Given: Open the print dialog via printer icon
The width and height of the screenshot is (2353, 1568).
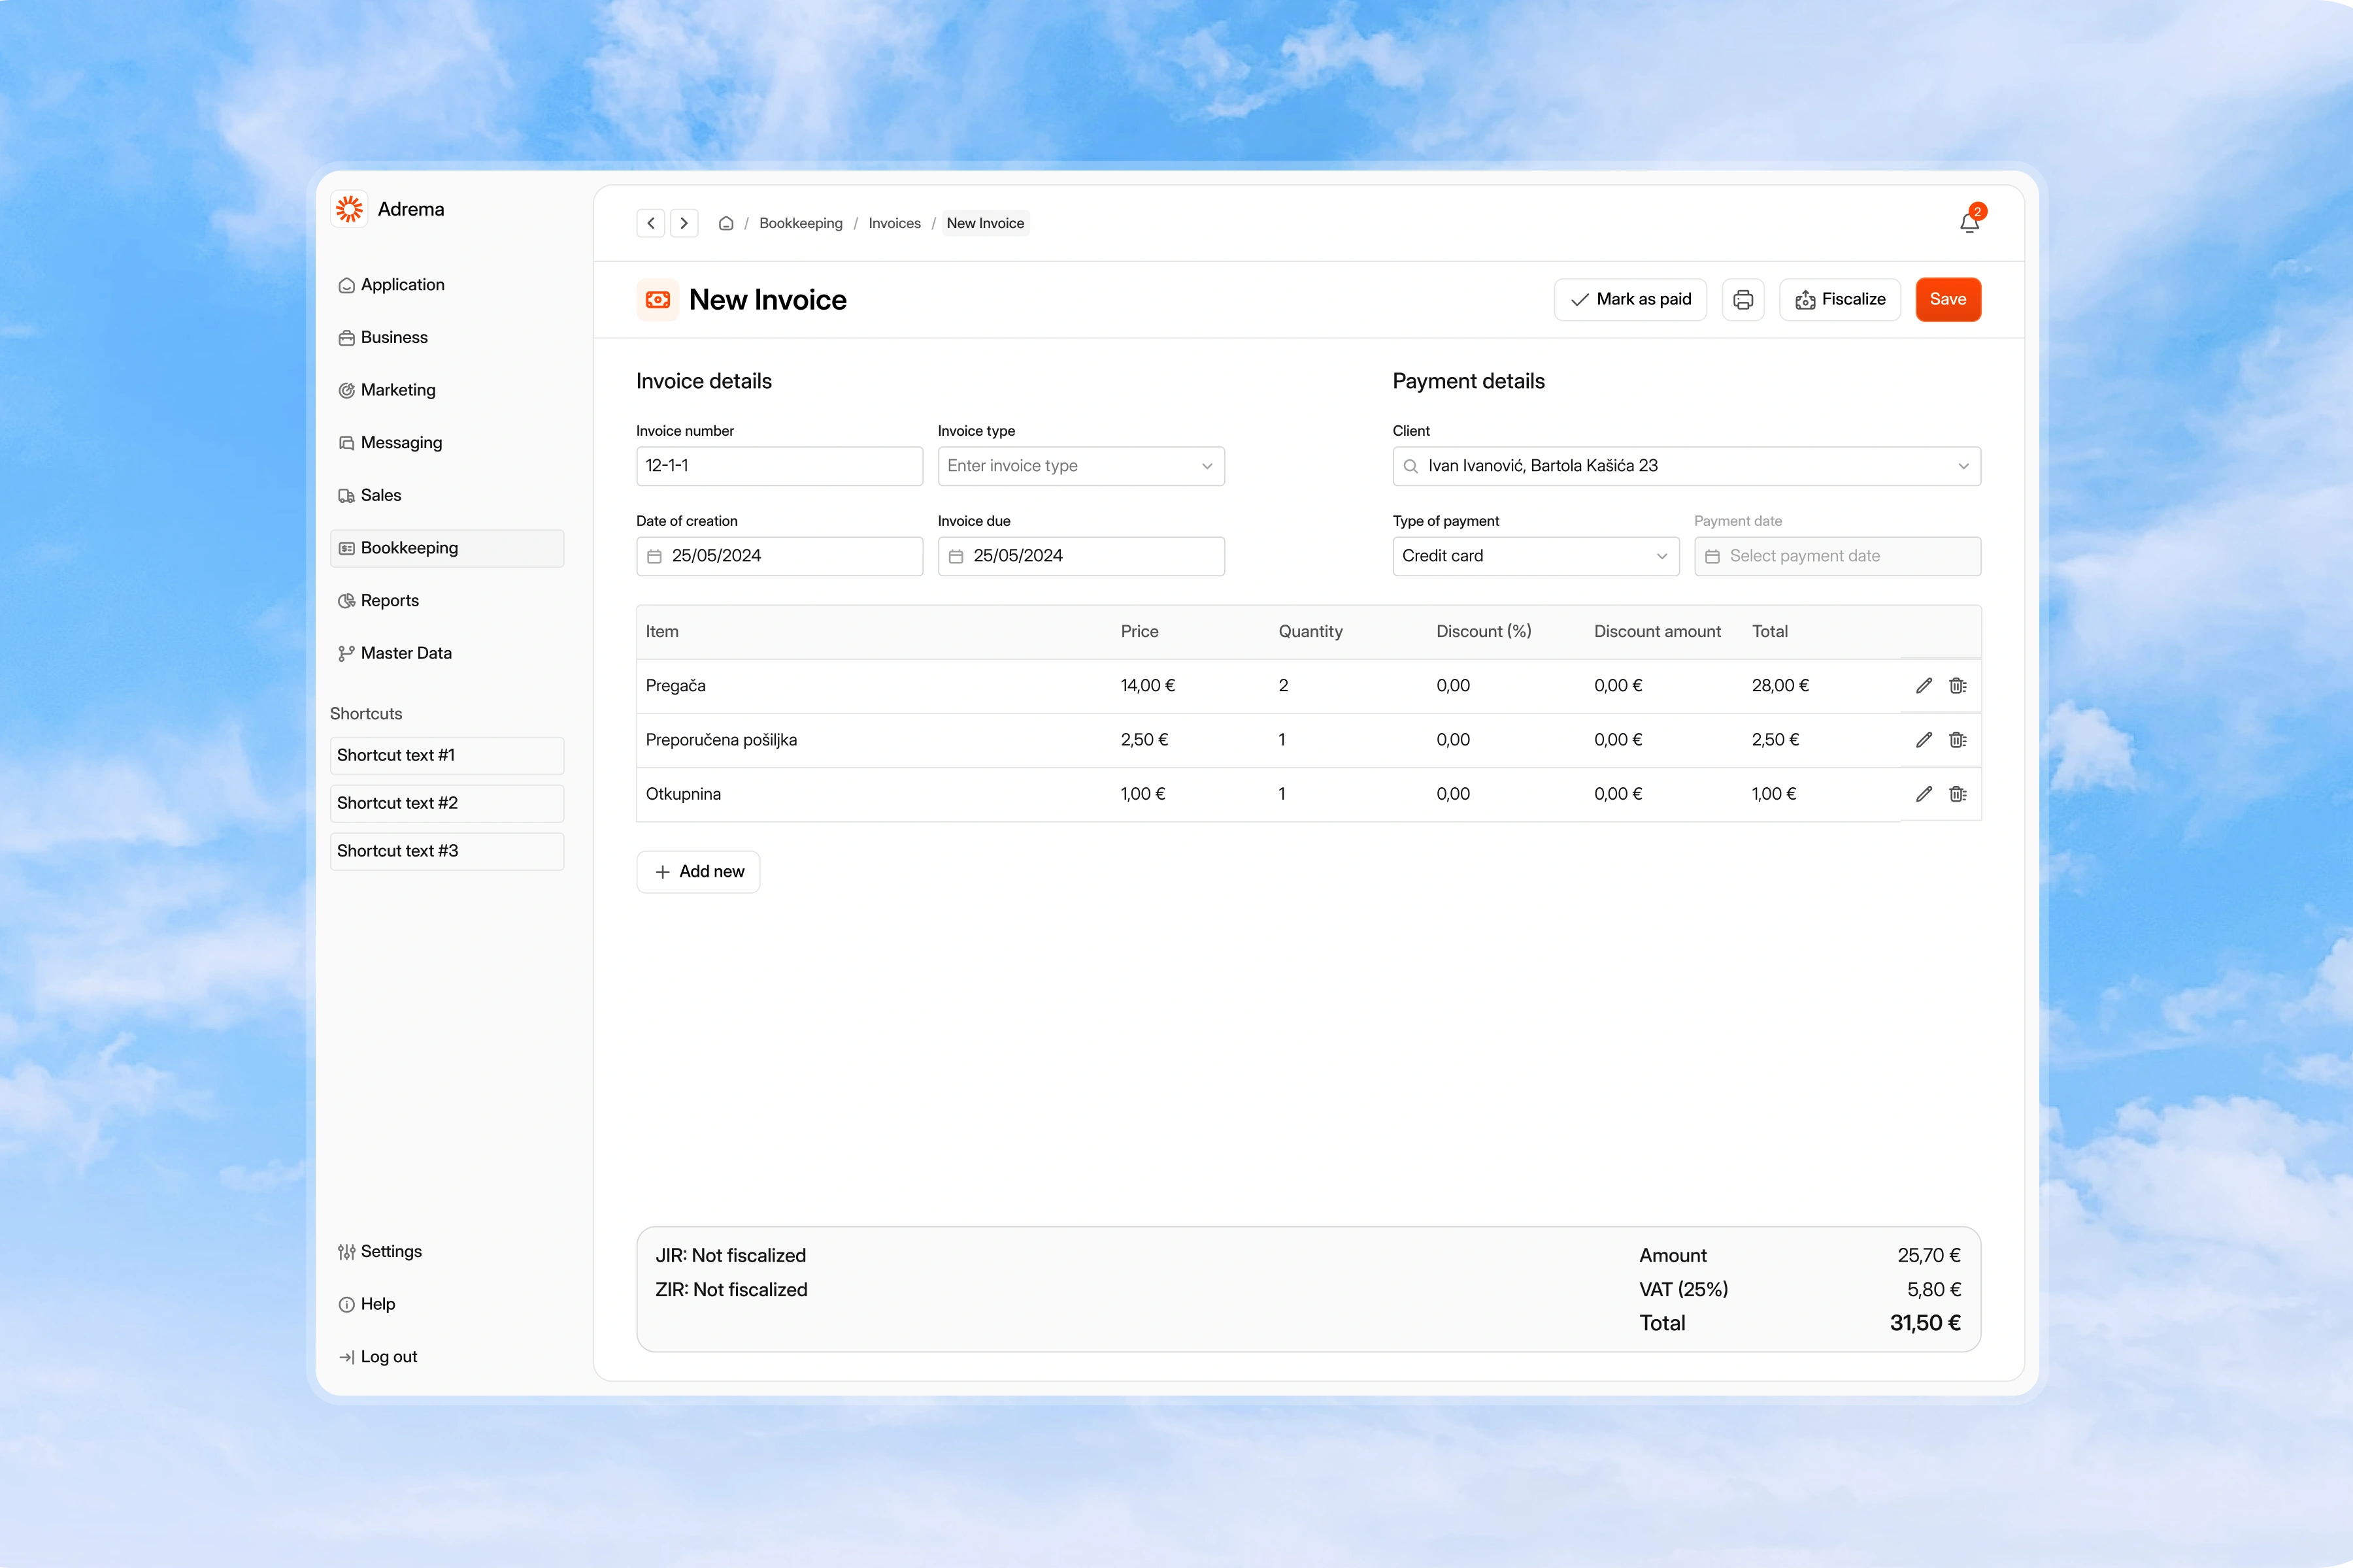Looking at the screenshot, I should 1743,299.
